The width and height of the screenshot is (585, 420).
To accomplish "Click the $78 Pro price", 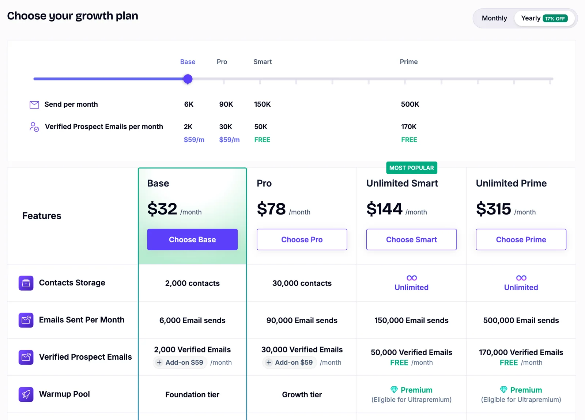I will pos(271,209).
